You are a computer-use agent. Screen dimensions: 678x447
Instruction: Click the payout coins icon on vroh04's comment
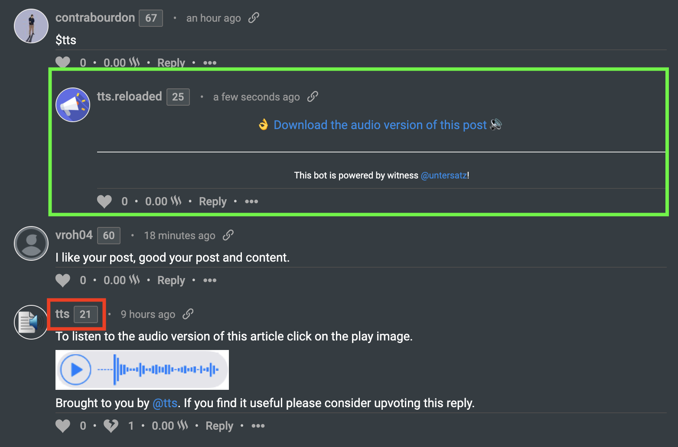coord(134,280)
